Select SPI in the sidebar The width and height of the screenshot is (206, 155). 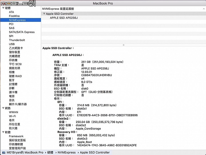pos(11,36)
